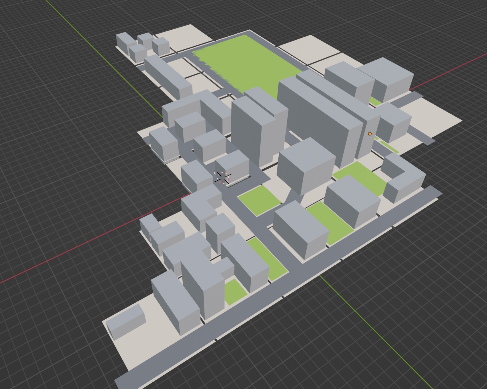
Task: Select the square green lawn near the 3D cursor
Action: pos(258,200)
